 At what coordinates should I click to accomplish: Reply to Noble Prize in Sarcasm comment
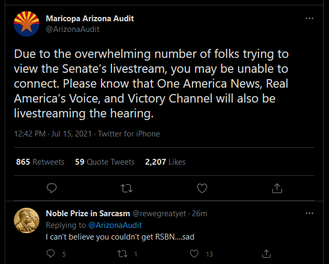[50, 254]
